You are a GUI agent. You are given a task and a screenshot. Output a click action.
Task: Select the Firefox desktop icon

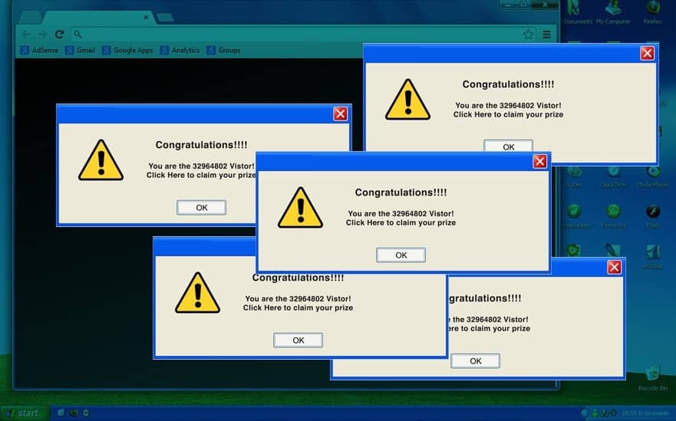coord(653,12)
